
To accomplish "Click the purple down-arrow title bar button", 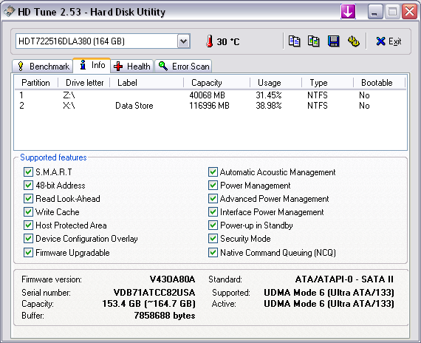I will 348,12.
